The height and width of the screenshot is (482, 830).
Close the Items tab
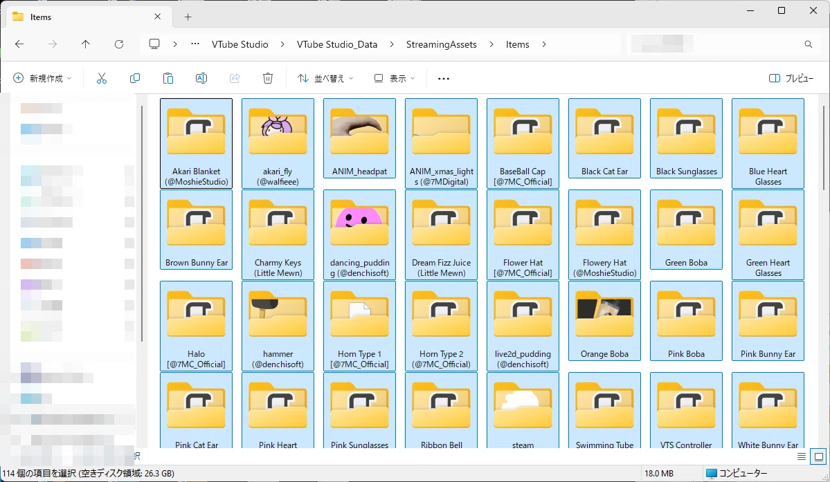tap(157, 17)
